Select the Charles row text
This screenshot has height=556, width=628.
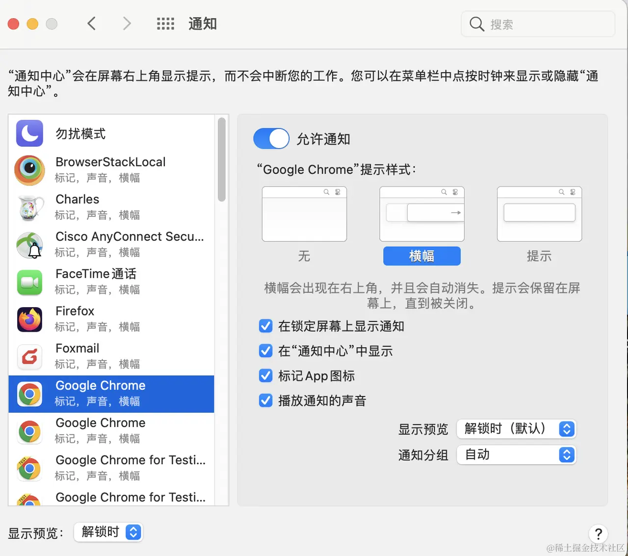click(97, 207)
